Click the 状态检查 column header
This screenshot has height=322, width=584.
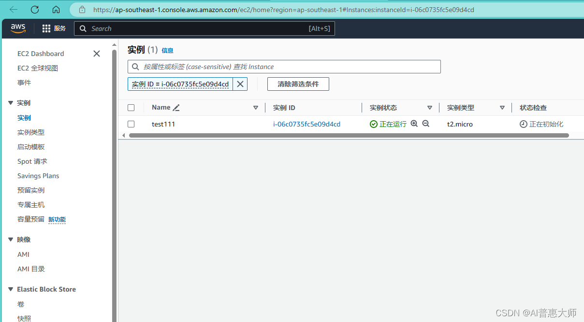click(x=533, y=108)
